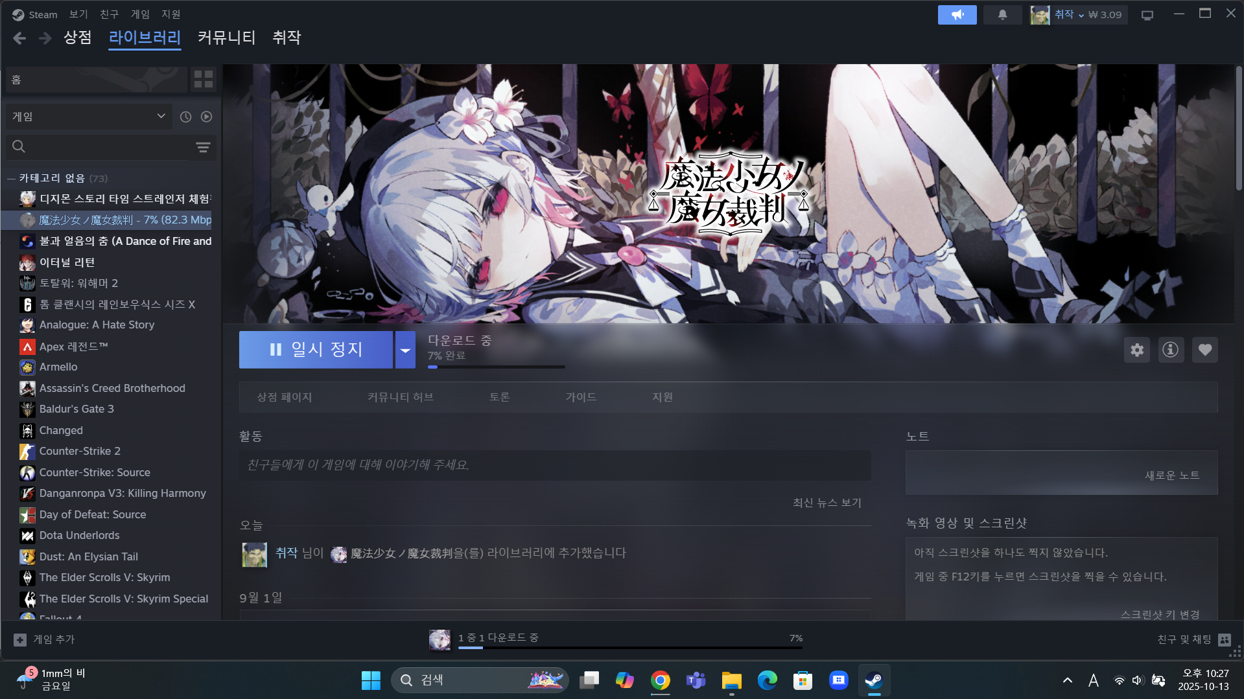The height and width of the screenshot is (699, 1244).
Task: Select Baldur's Gate 3 in library list
Action: [x=76, y=409]
